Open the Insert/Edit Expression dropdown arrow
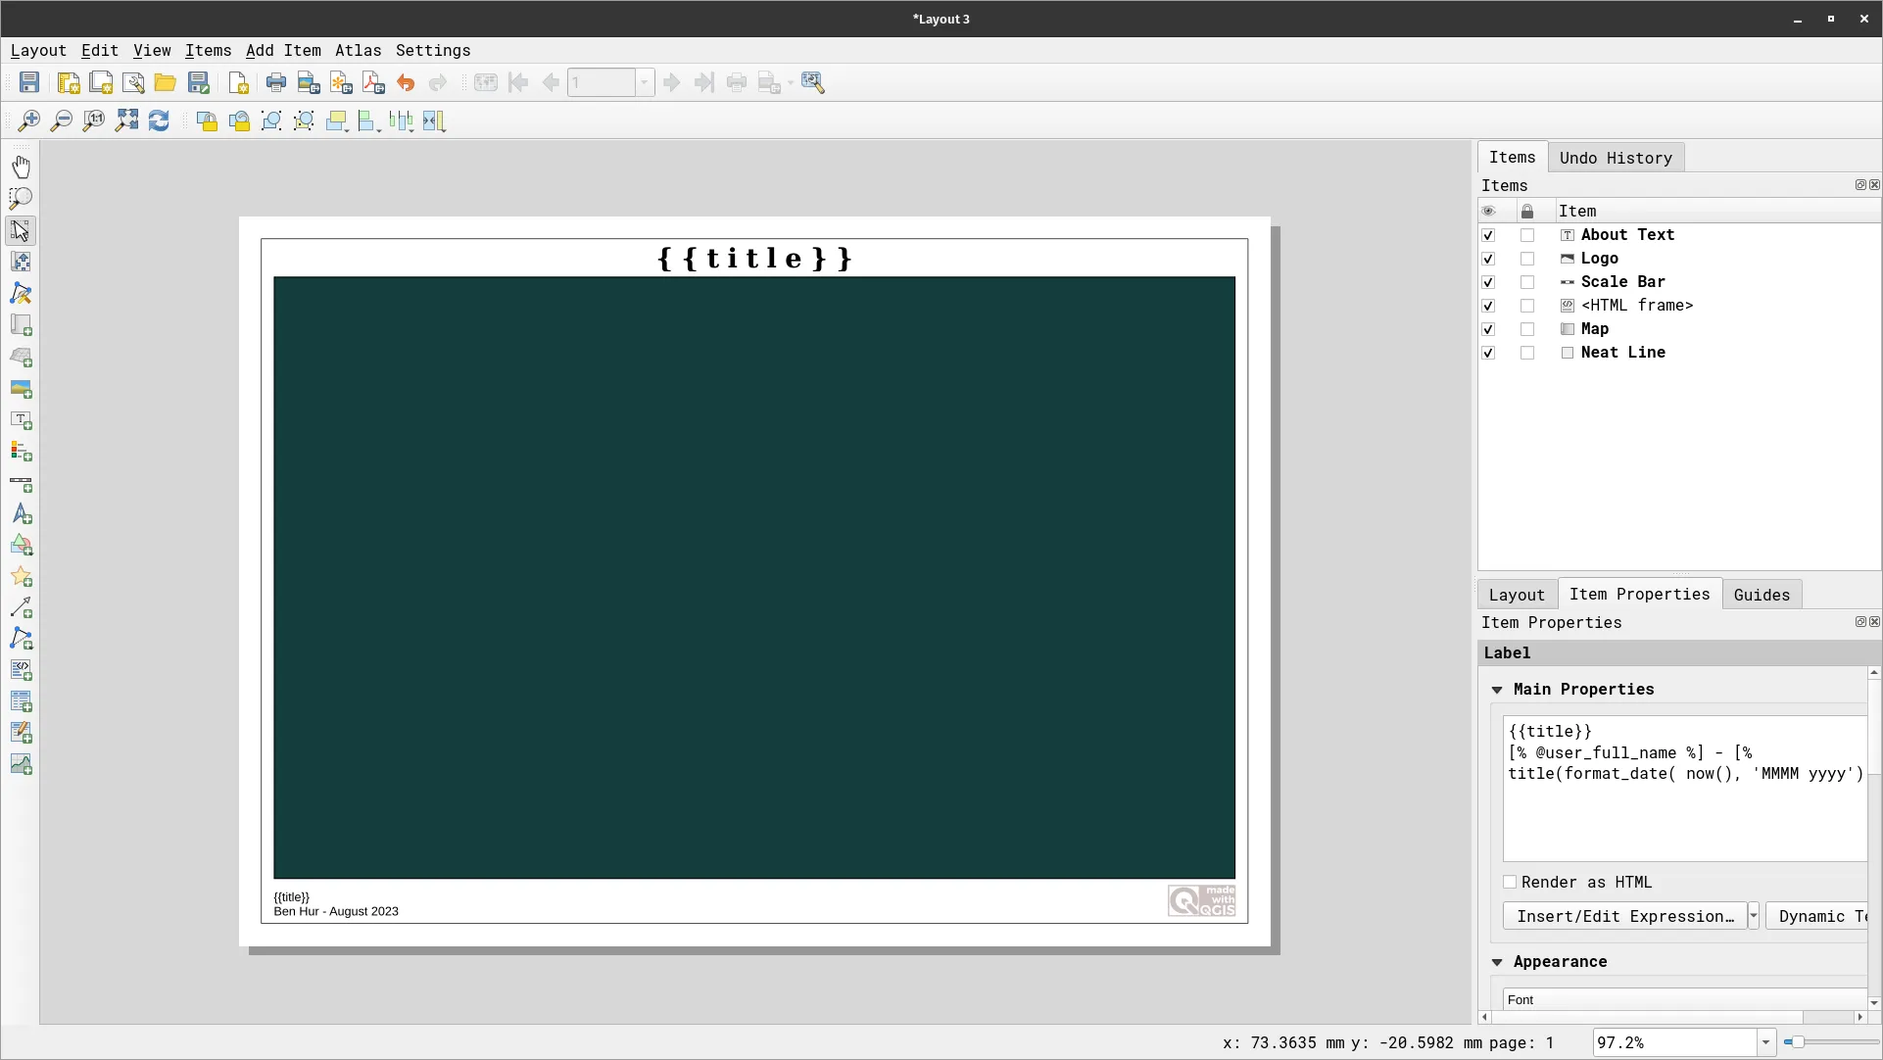This screenshot has width=1883, height=1060. (x=1753, y=916)
